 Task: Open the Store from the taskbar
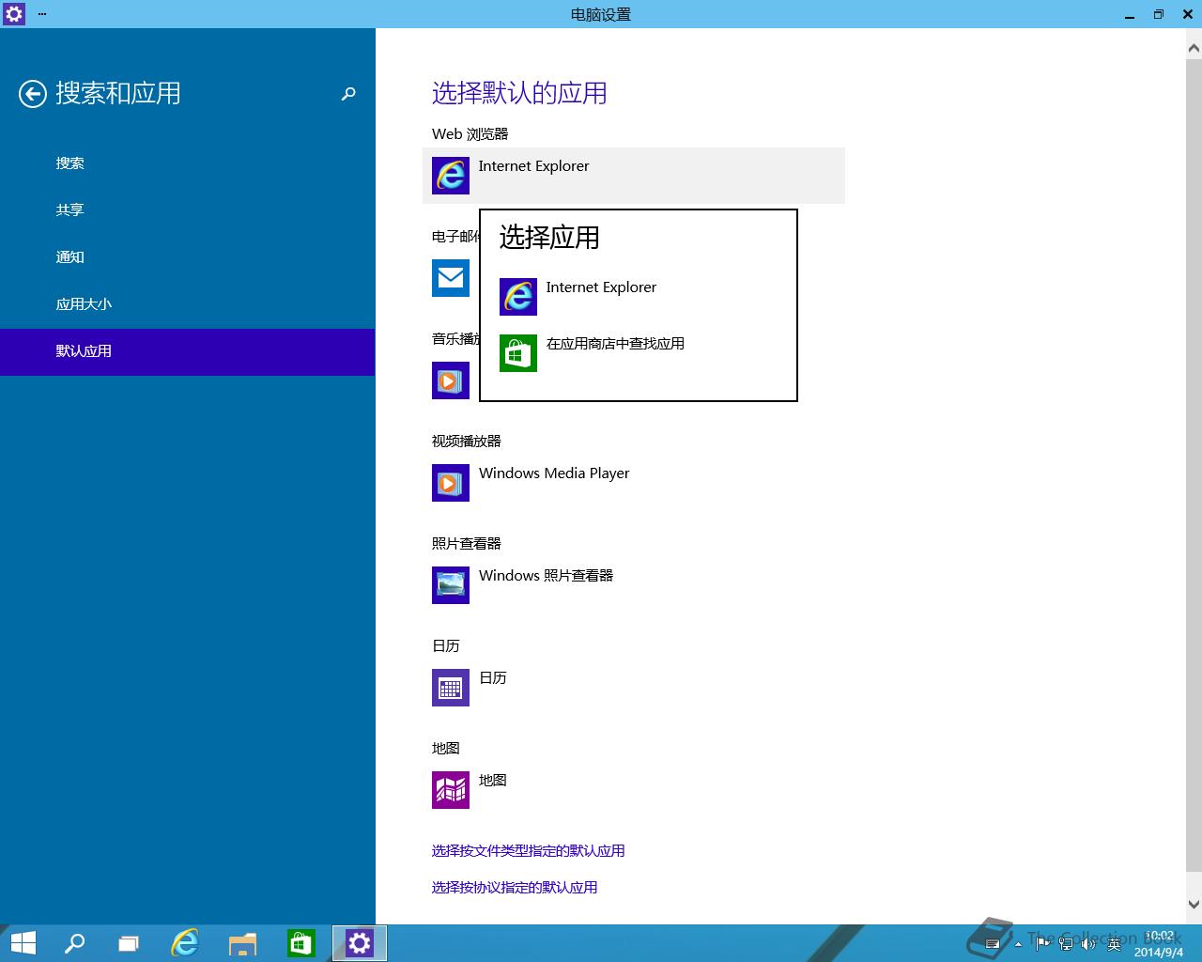(x=300, y=943)
